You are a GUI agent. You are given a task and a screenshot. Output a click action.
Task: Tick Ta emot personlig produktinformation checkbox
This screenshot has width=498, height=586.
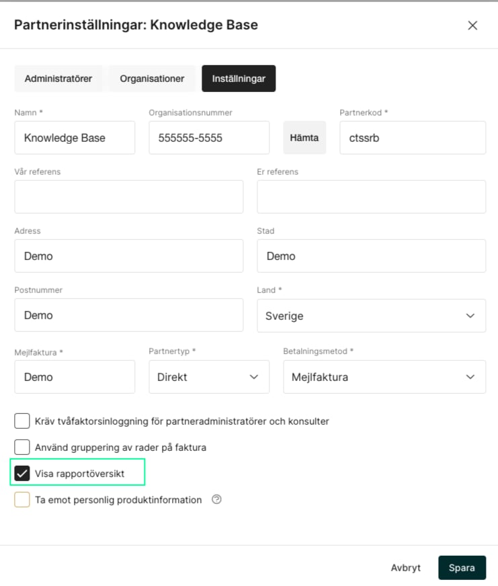(22, 500)
